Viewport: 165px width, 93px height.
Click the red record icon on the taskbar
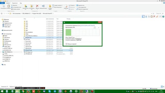pos(92,91)
